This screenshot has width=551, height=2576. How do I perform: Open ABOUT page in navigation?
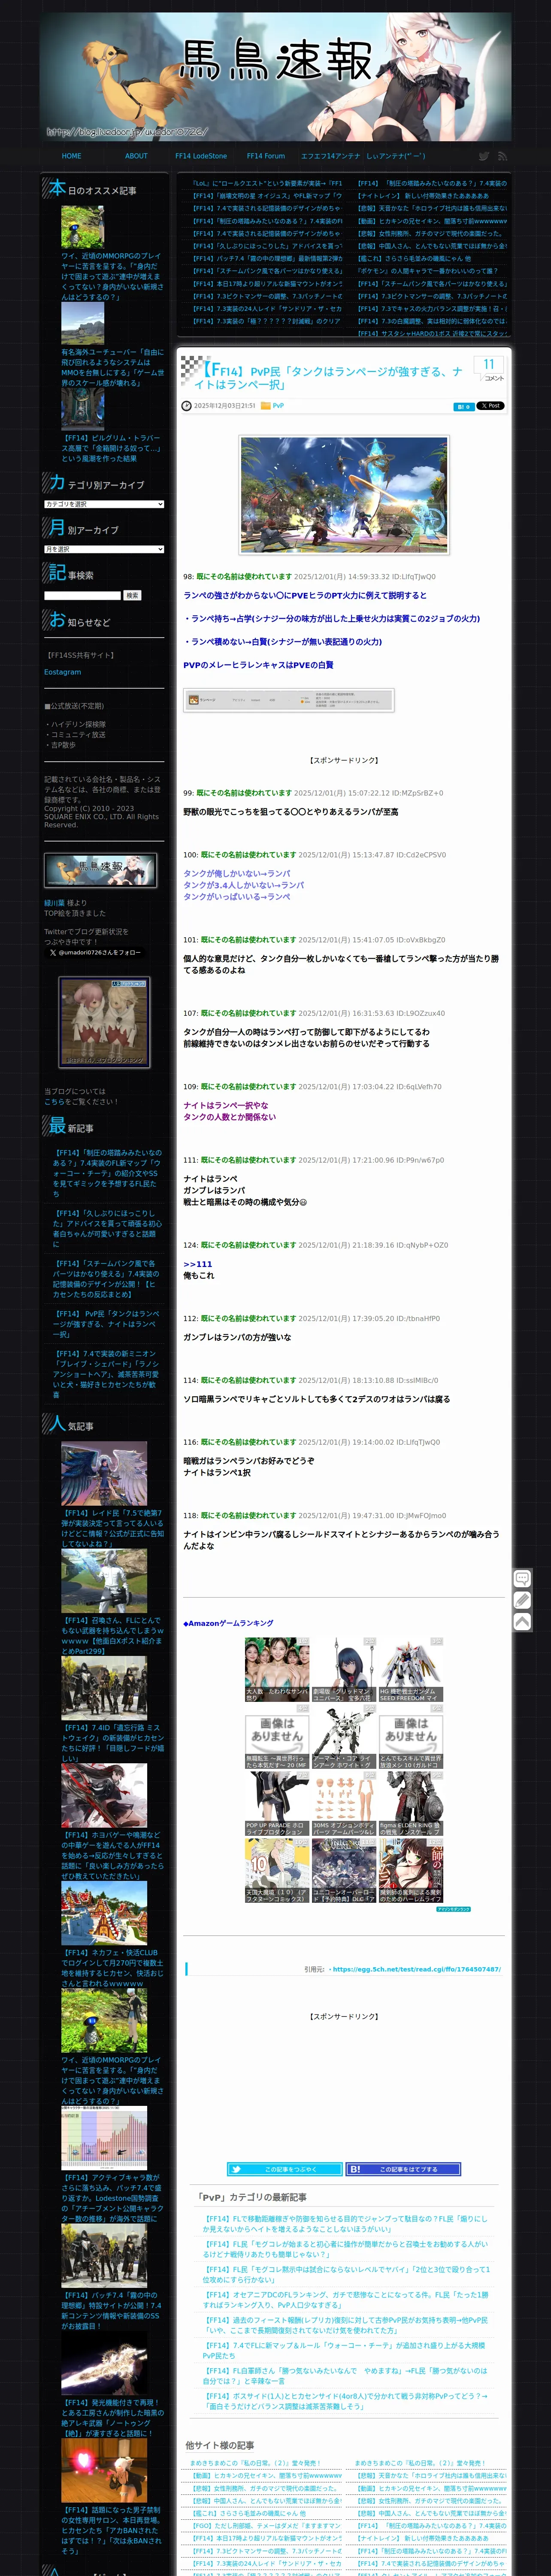(x=136, y=156)
